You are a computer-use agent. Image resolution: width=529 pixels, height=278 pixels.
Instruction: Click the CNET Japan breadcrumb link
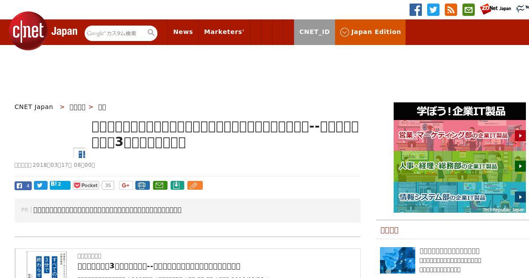click(34, 107)
